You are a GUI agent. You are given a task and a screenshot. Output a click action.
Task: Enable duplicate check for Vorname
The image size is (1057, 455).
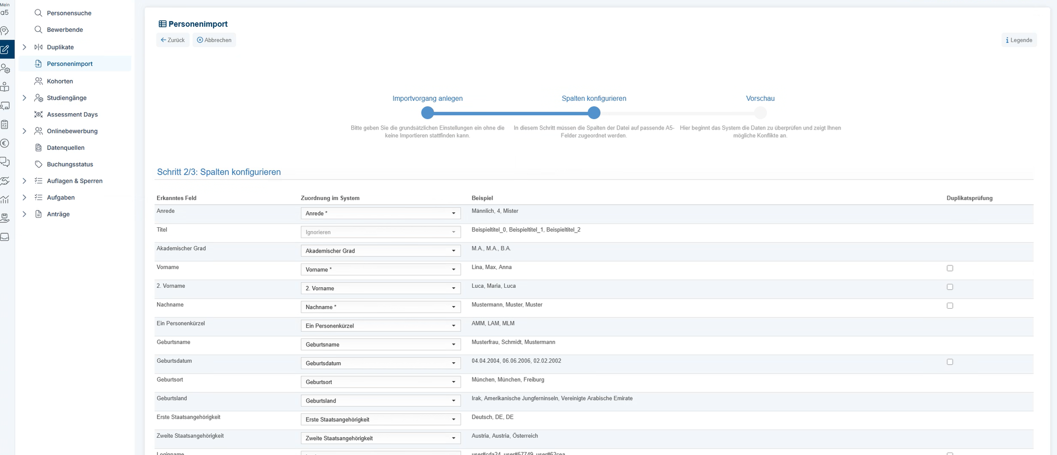click(x=950, y=268)
